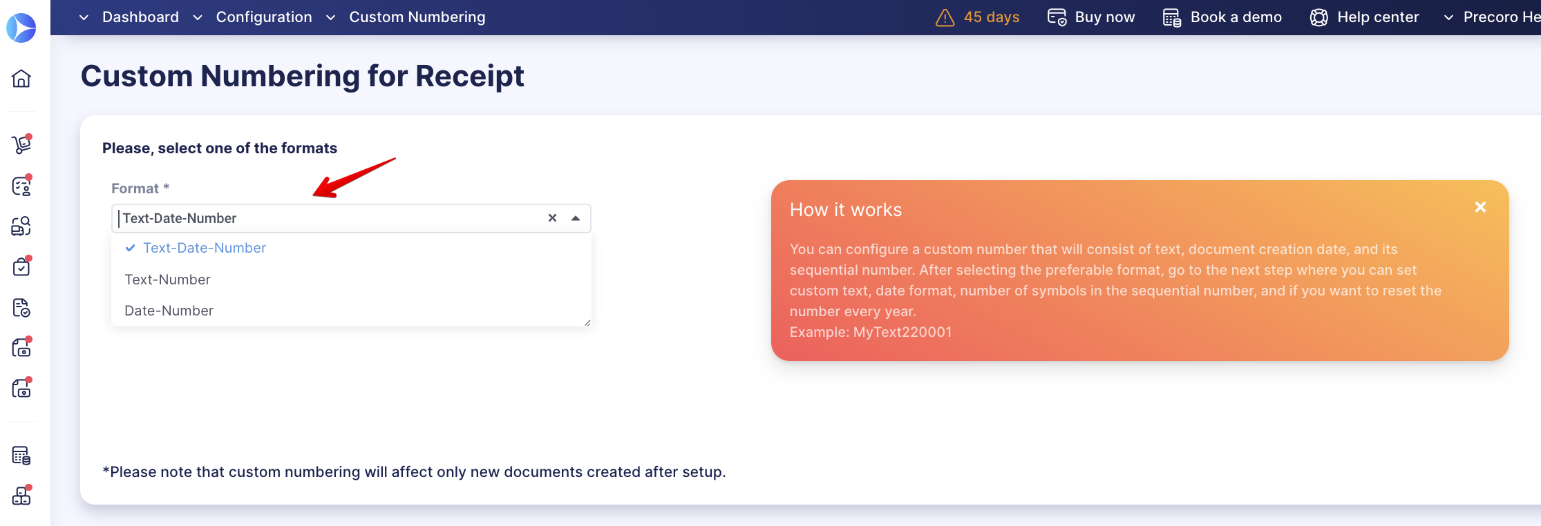Click the dropdown list resize handle

(587, 322)
